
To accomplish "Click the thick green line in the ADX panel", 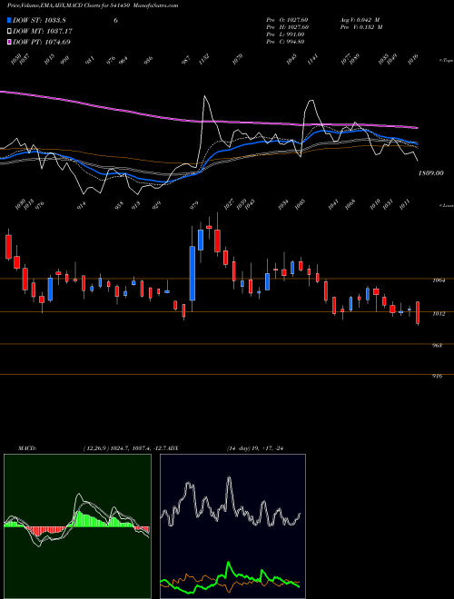I will [x=229, y=565].
